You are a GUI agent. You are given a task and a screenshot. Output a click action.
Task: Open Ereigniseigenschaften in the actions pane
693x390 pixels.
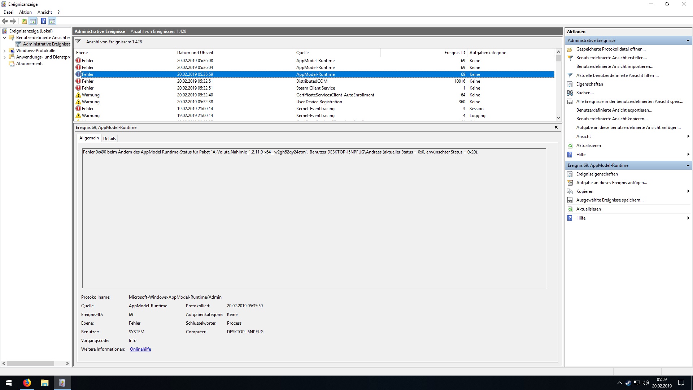pos(597,174)
